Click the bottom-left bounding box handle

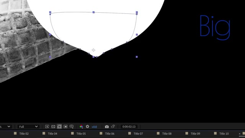(50, 57)
